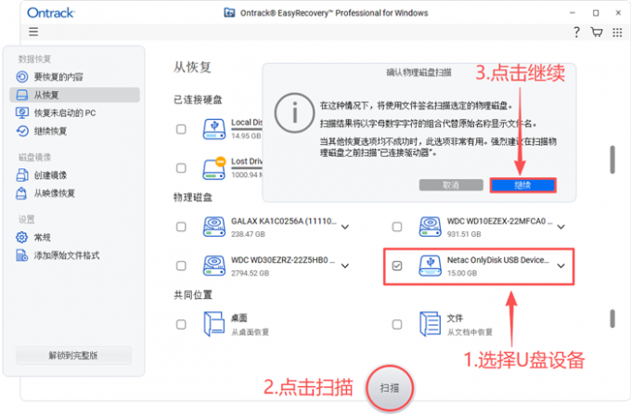Click the info icon in the dialog
Screen dimensions: 631x415
(x=294, y=112)
